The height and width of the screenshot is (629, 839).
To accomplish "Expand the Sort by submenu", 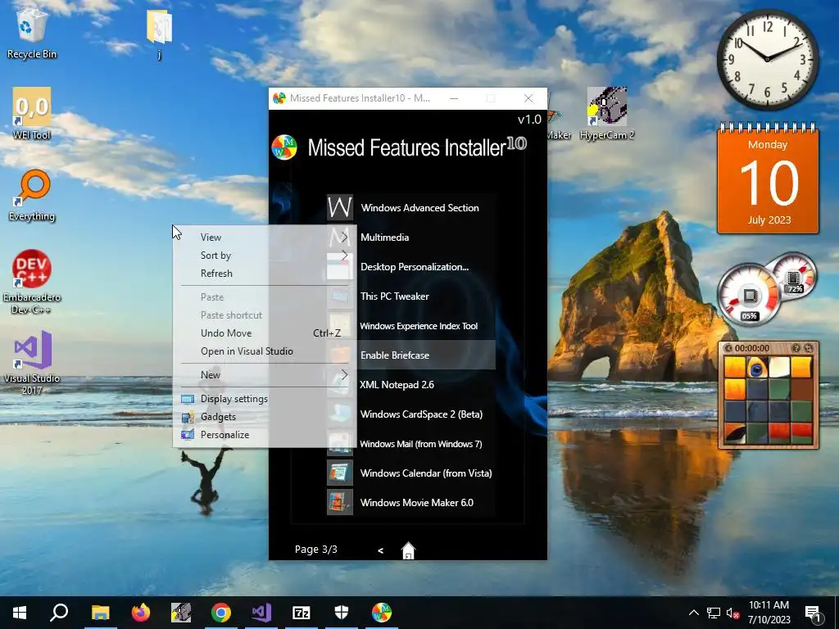I will pos(265,256).
